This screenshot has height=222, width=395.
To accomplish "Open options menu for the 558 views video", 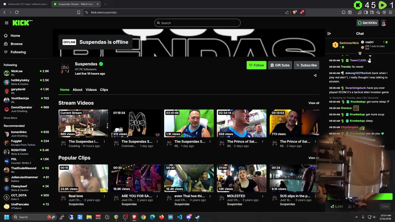I will (263, 142).
